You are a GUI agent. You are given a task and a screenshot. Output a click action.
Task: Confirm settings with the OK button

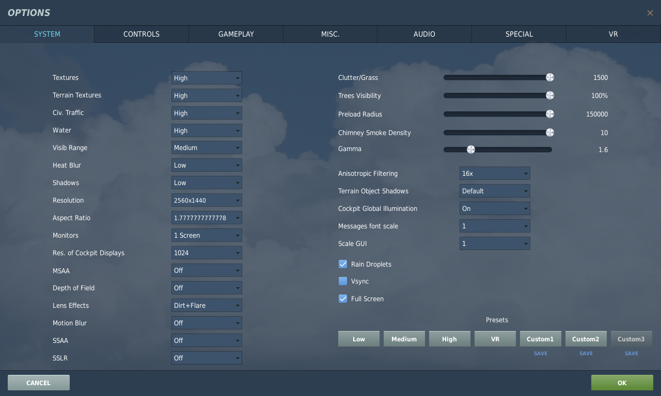[622, 383]
